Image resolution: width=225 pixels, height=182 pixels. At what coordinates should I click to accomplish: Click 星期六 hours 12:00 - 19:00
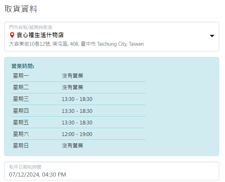[77, 134]
